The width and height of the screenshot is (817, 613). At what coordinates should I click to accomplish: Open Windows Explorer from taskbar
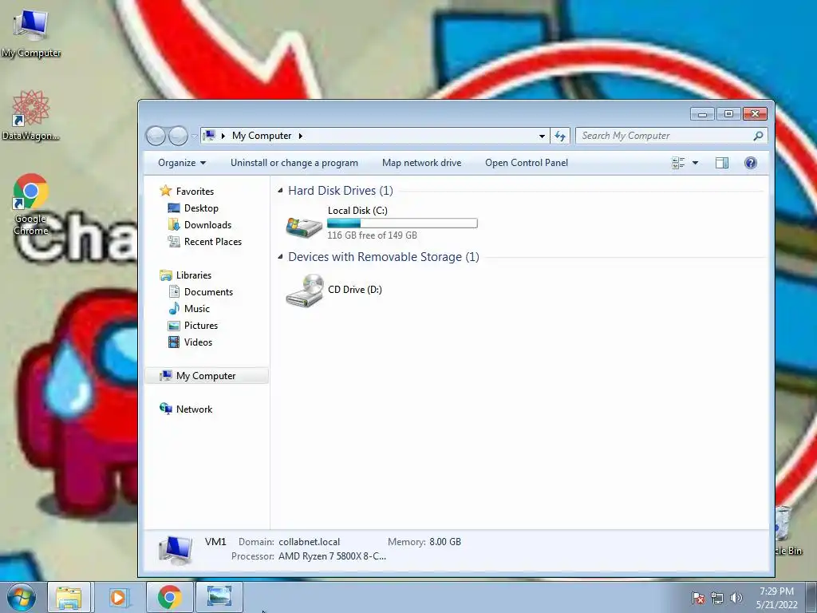tap(69, 597)
